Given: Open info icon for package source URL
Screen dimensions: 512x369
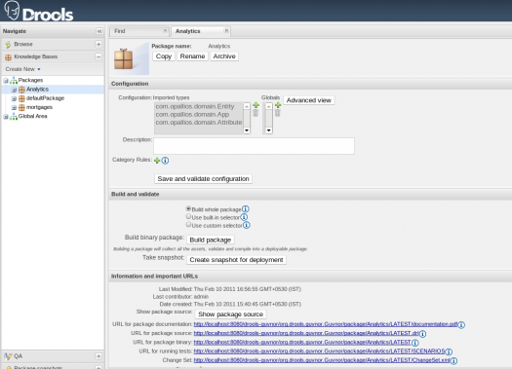Looking at the screenshot, I should (x=422, y=334).
